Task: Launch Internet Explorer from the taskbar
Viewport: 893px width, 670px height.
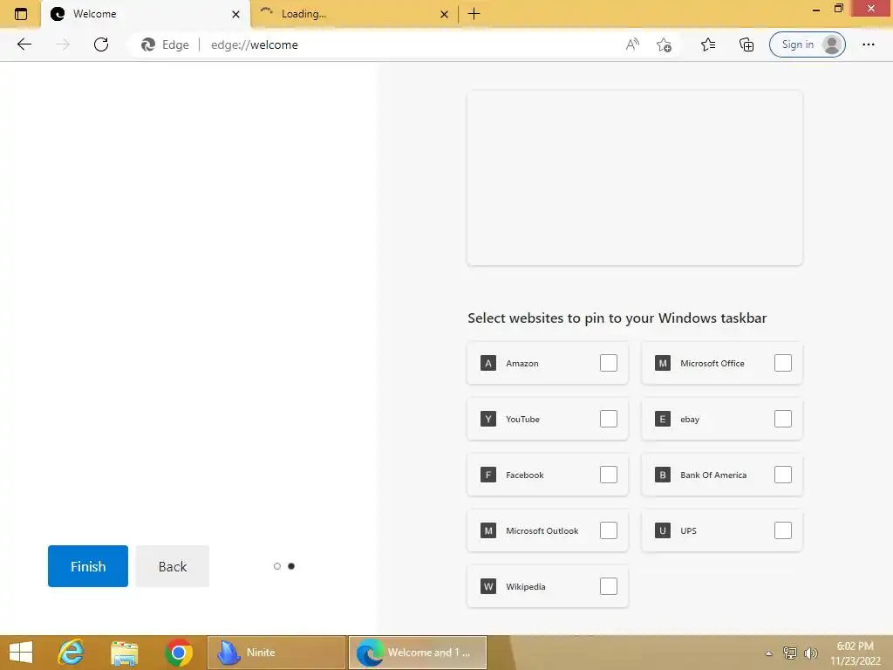Action: click(x=72, y=653)
